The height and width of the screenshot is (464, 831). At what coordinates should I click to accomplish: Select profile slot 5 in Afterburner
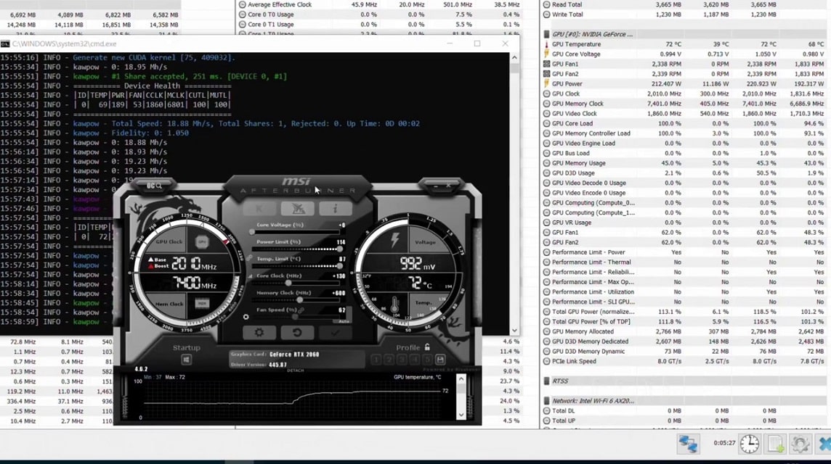click(427, 360)
